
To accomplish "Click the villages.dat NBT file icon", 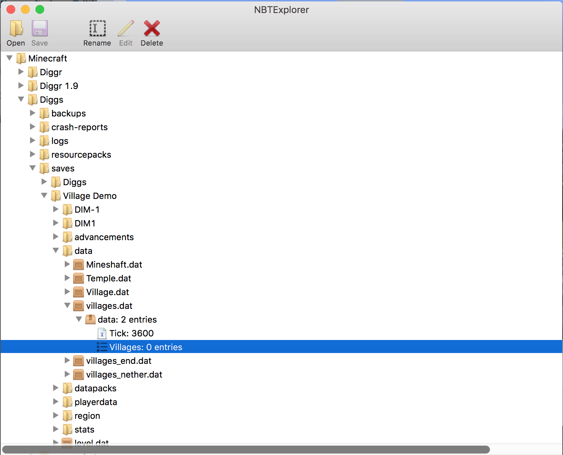I will (x=79, y=306).
